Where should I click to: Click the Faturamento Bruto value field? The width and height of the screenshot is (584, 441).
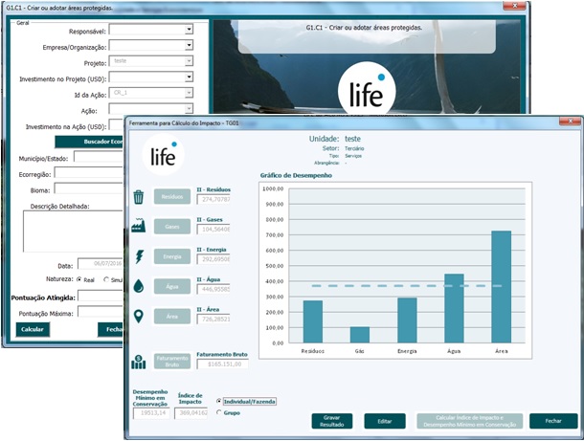click(222, 364)
